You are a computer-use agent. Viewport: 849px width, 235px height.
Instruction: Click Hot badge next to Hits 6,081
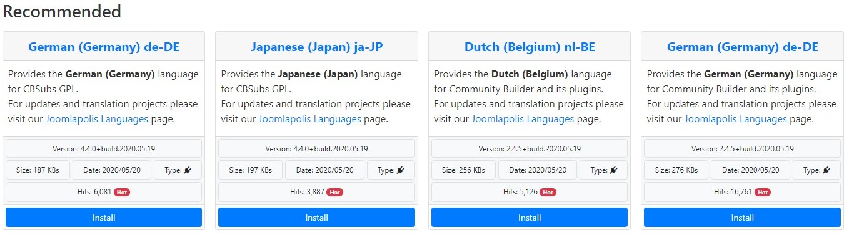[122, 192]
